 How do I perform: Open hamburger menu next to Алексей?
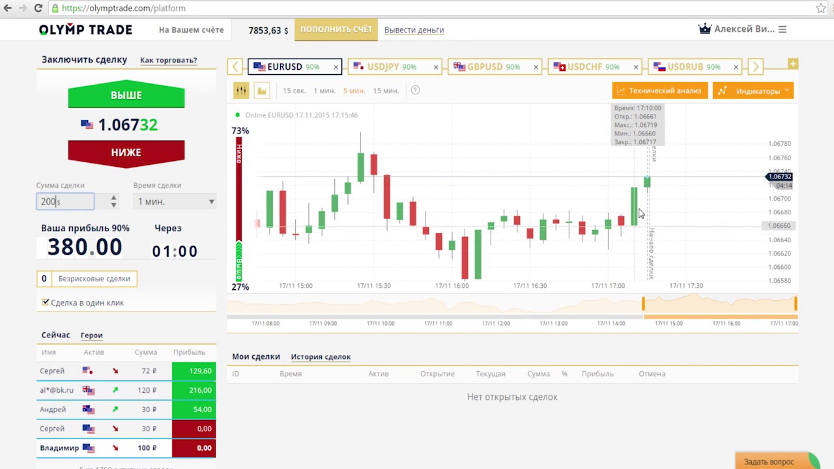pyautogui.click(x=783, y=29)
